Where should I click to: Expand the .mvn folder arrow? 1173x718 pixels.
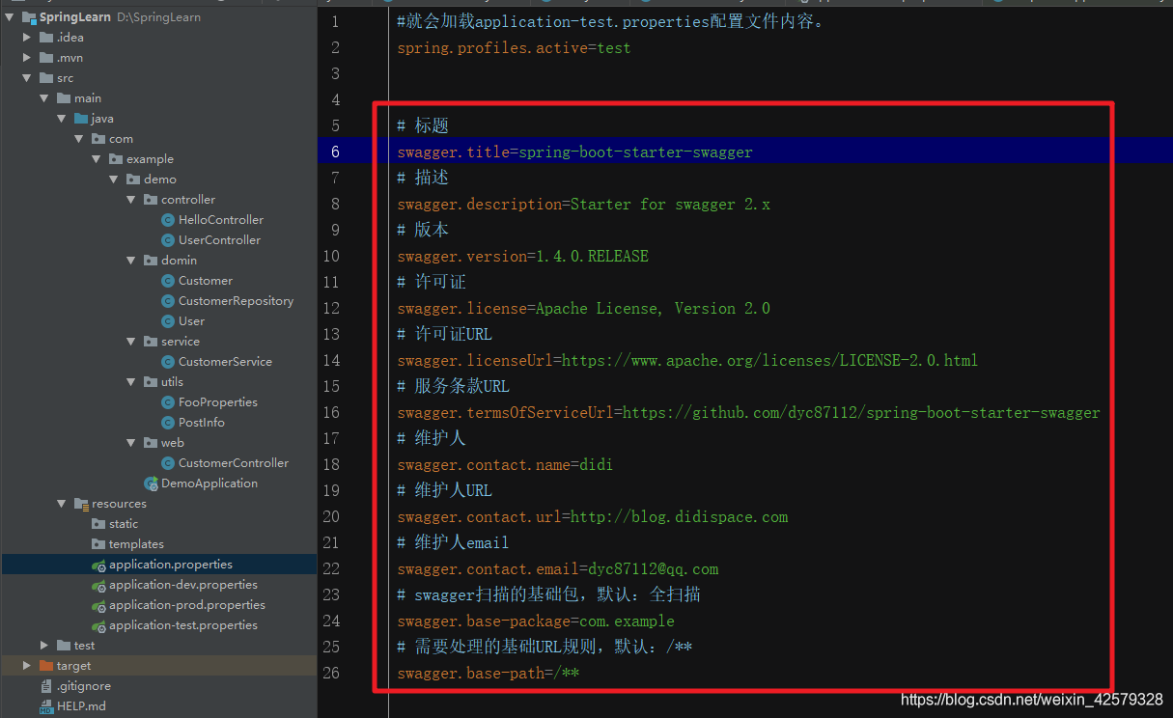pyautogui.click(x=28, y=58)
